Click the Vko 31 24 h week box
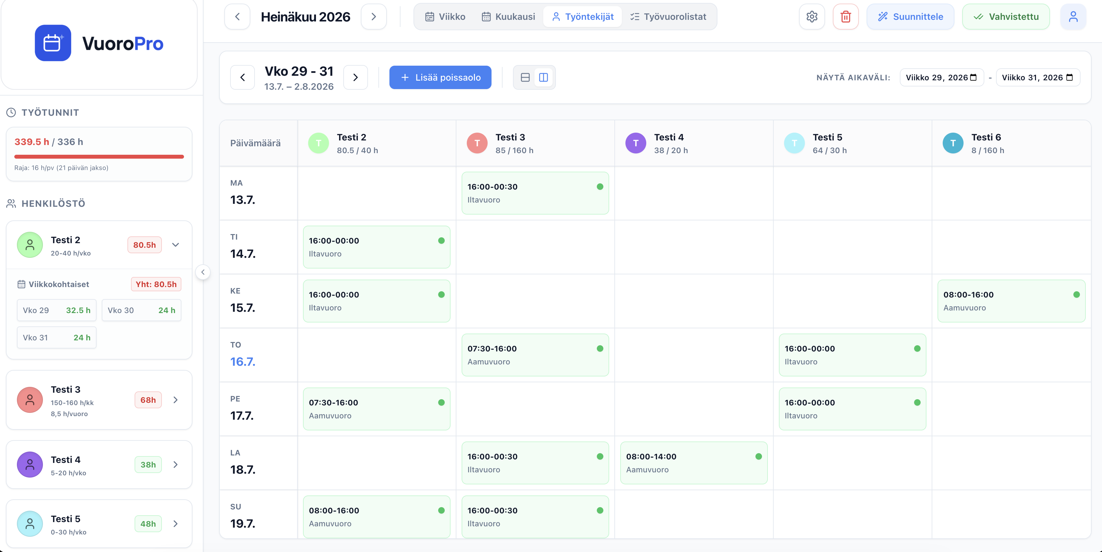The height and width of the screenshot is (552, 1102). (57, 338)
